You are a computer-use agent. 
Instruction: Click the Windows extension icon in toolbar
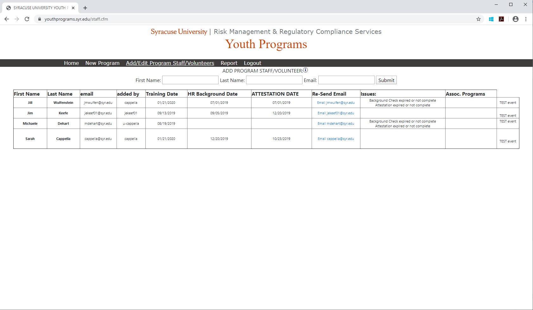(491, 19)
